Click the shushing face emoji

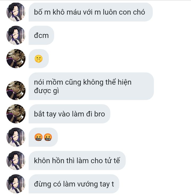pyautogui.click(x=38, y=59)
